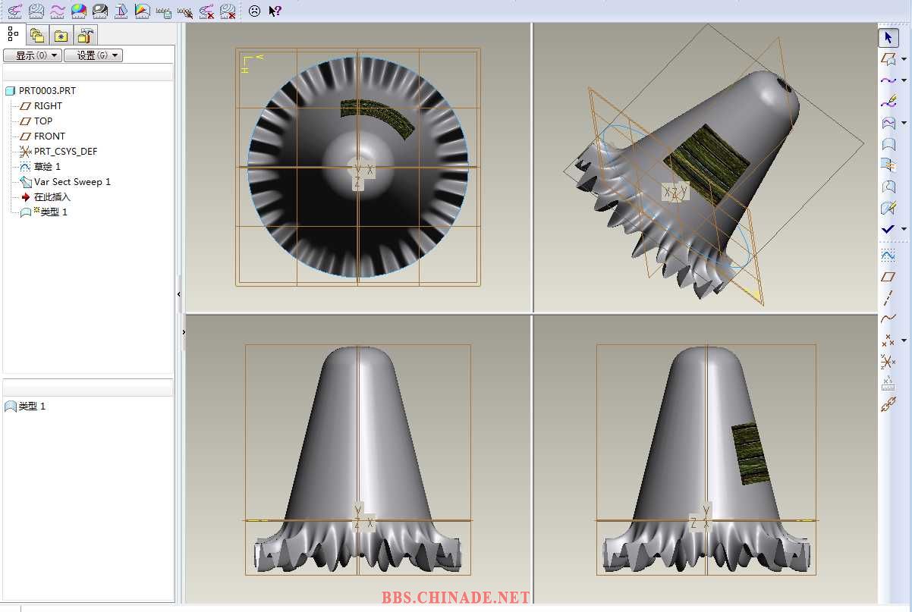Click the datum plane tool icon

[x=888, y=277]
